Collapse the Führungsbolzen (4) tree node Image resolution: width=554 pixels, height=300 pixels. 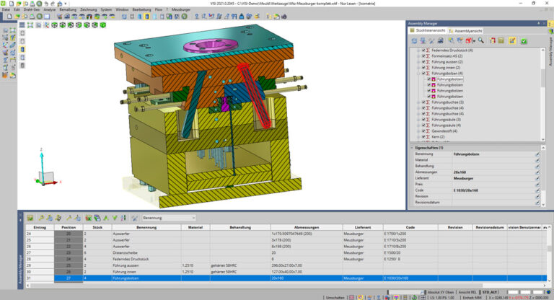click(418, 74)
